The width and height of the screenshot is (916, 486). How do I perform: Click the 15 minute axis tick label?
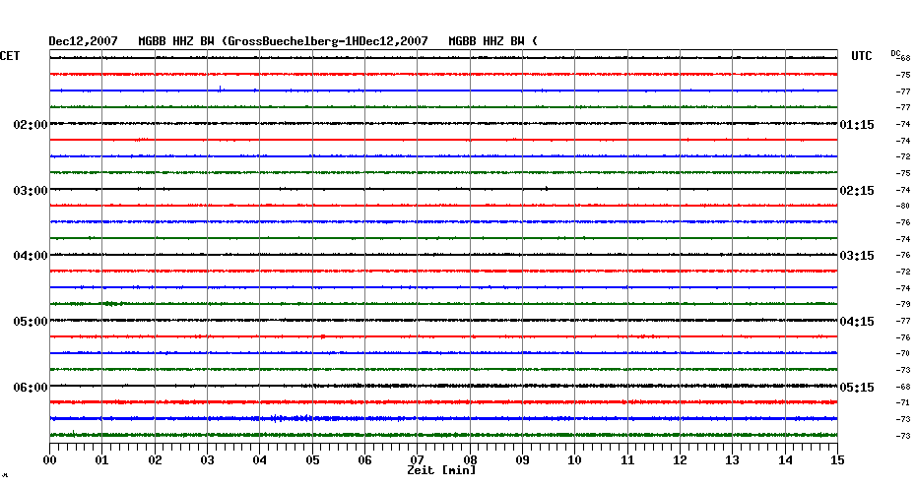(x=837, y=460)
